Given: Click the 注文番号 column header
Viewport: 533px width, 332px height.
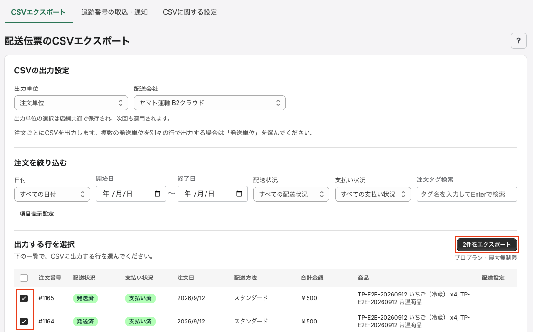Looking at the screenshot, I should pos(50,278).
